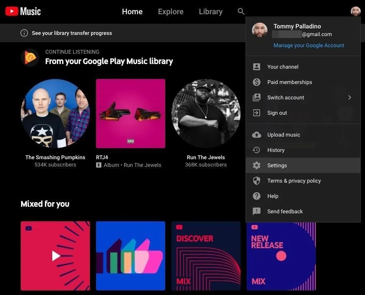Viewport: 365px width, 295px height.
Task: Open Terms & privacy policy entry
Action: (x=303, y=181)
